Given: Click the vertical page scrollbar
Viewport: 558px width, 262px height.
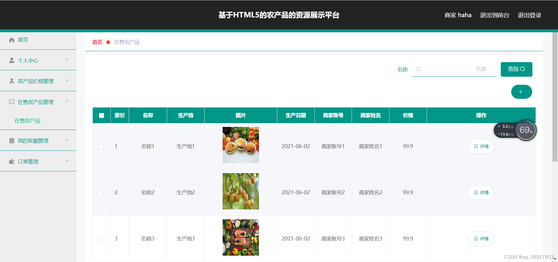Looking at the screenshot, I should pos(555,97).
